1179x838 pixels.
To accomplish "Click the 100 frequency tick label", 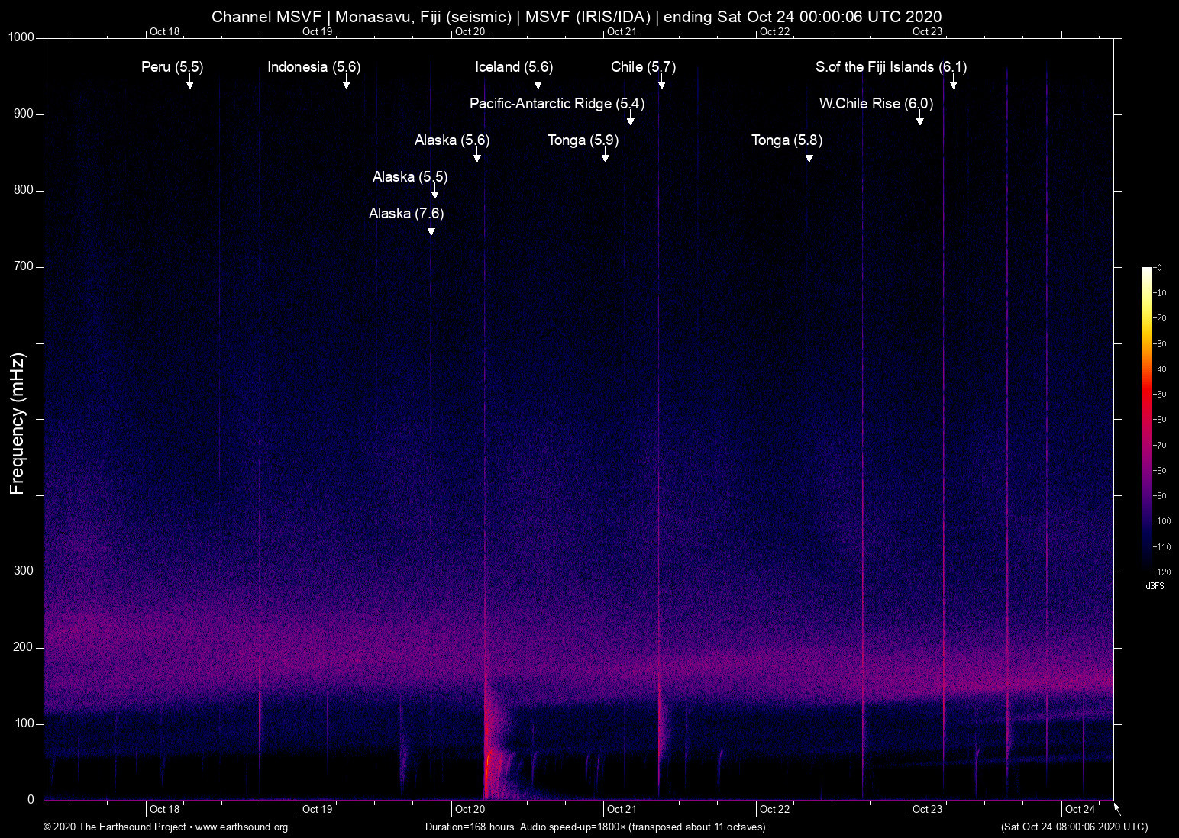I will tap(24, 724).
